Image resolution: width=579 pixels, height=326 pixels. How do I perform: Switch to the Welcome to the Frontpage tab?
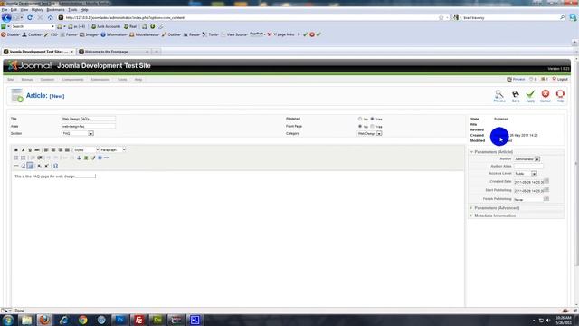click(x=114, y=52)
